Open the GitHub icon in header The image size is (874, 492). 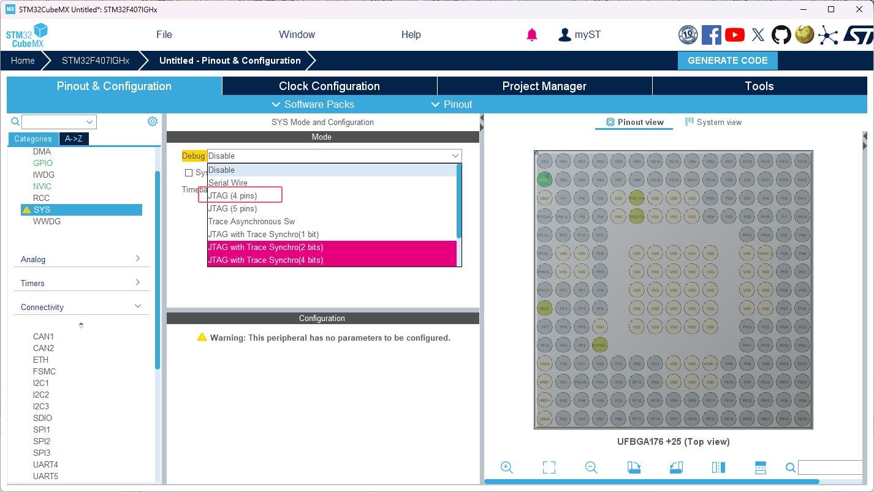pos(781,35)
